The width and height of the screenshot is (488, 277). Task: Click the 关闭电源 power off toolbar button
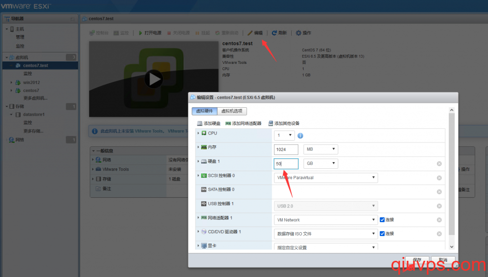point(178,33)
